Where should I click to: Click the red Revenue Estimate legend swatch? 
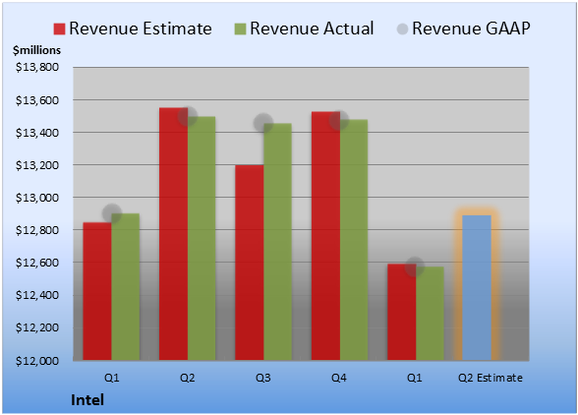coord(59,29)
